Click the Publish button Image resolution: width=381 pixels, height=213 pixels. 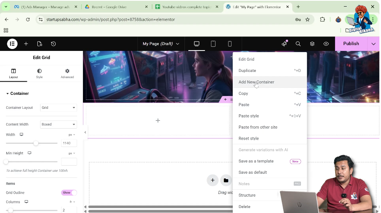pos(351,44)
